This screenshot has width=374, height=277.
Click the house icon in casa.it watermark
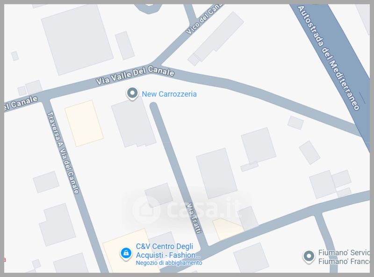coord(146,210)
